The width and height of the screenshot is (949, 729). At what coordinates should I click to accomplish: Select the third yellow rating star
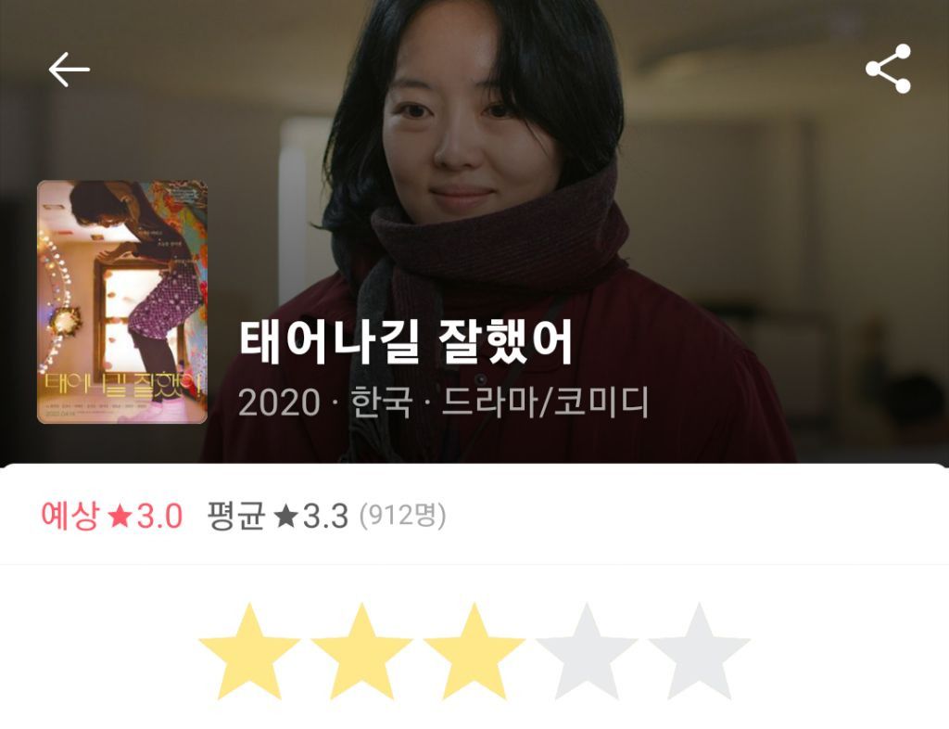pos(474,651)
